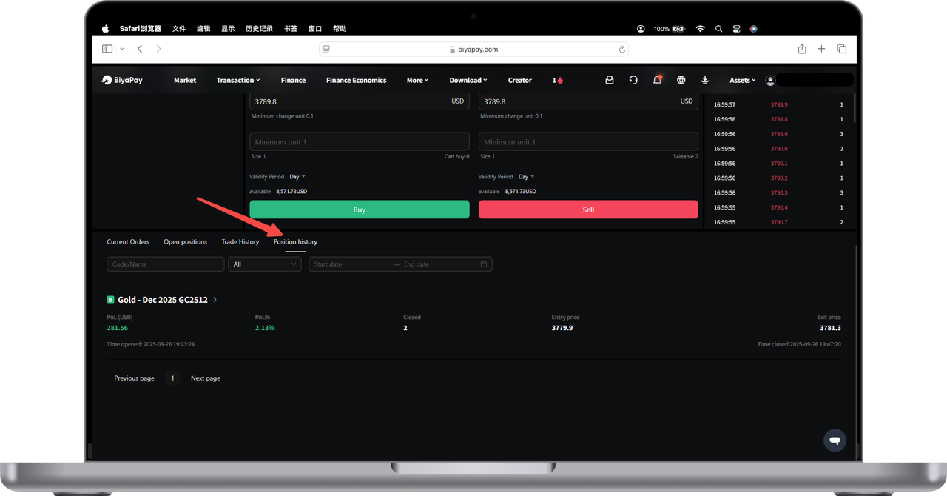Screen dimensions: 947x496
Task: Open customer support headset icon
Action: tap(633, 80)
